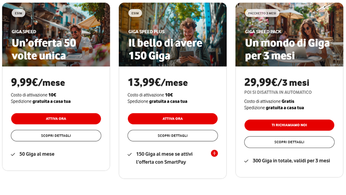Image resolution: width=346 pixels, height=195 pixels.
Task: Click the 29,99€/3 mesi price text
Action: point(277,82)
